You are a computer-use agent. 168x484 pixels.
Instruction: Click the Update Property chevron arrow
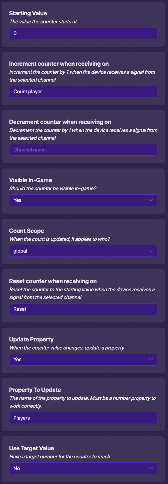[x=151, y=360]
